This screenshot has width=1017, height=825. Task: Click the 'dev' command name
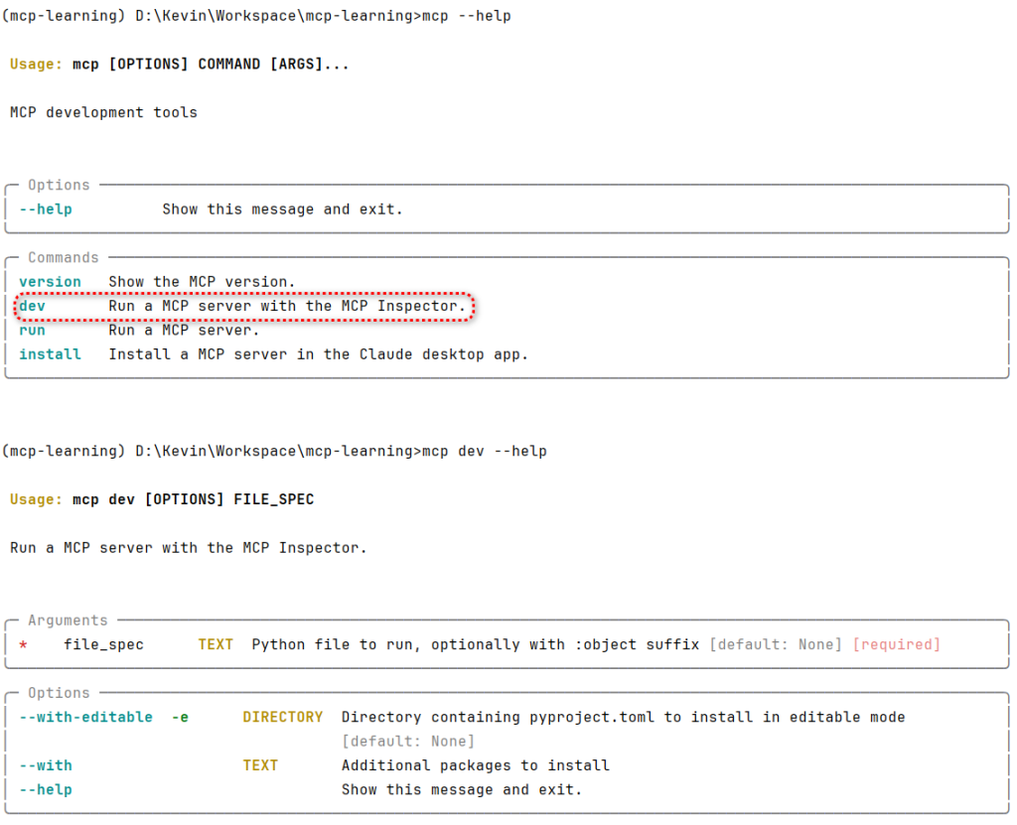pos(32,306)
